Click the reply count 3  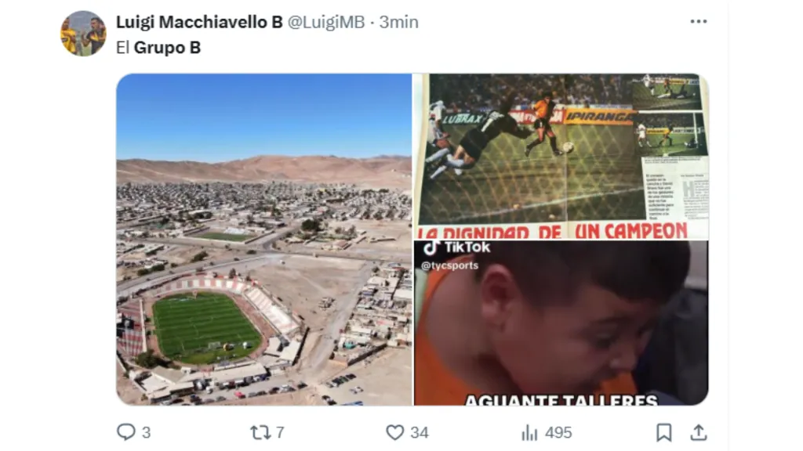(146, 432)
